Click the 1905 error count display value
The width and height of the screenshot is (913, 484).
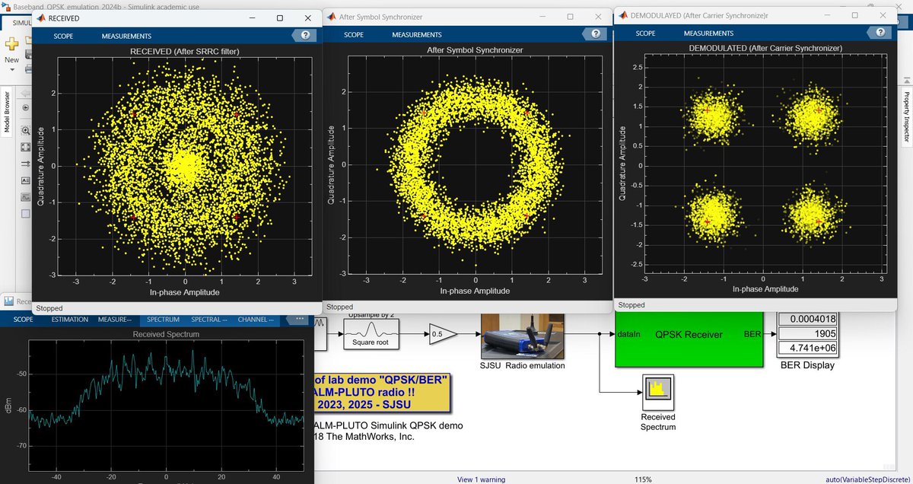click(x=808, y=334)
